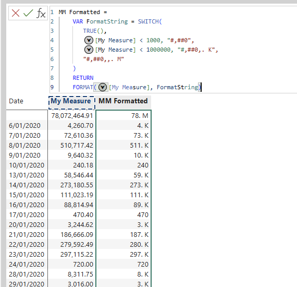Viewport: 297px width, 287px height.
Task: Click the fx function icon
Action: 41,13
